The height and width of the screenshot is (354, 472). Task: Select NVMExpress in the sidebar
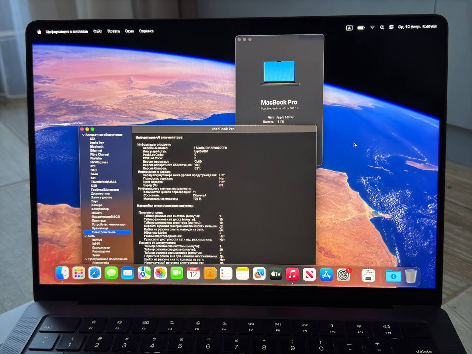coord(99,162)
